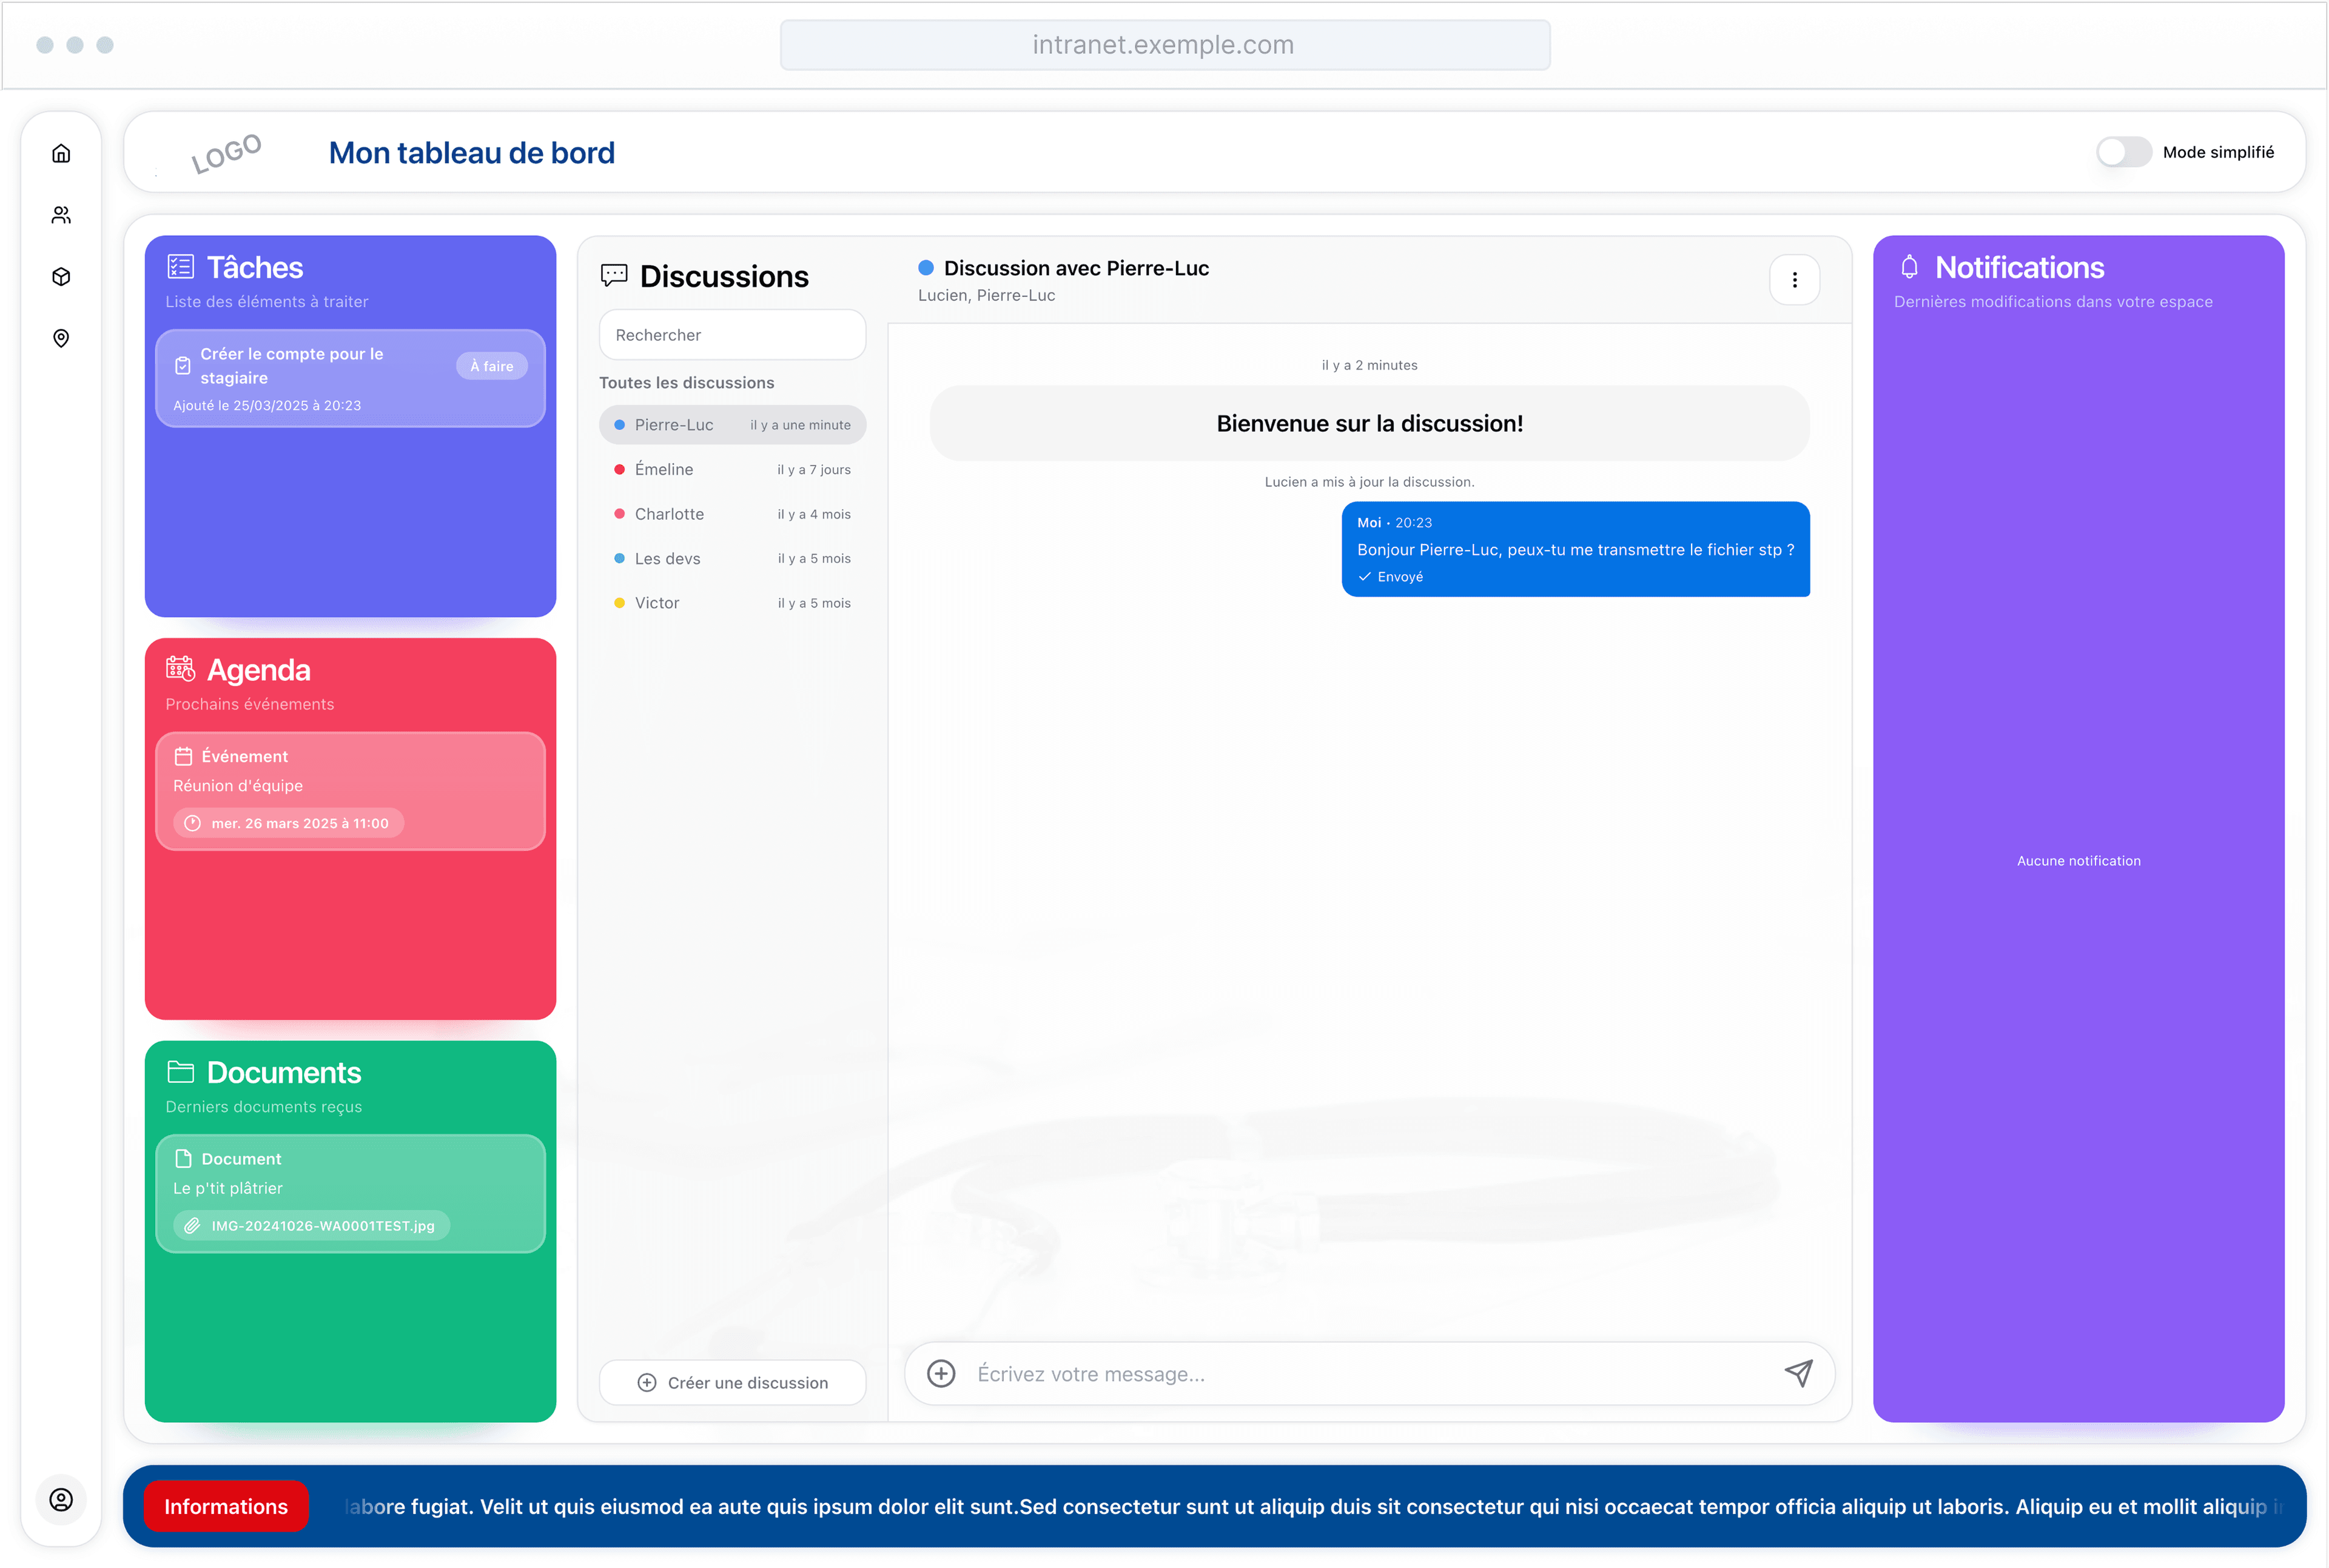The image size is (2329, 1568).
Task: Click the red Informations button
Action: 225,1506
